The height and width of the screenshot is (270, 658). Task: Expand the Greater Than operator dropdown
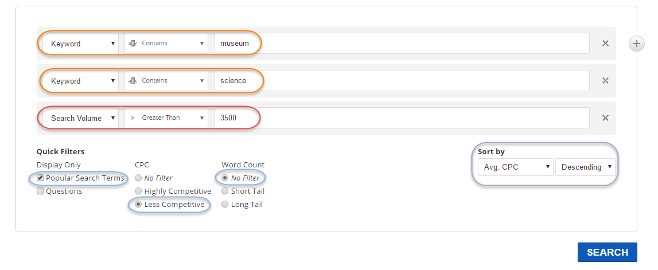(x=166, y=118)
